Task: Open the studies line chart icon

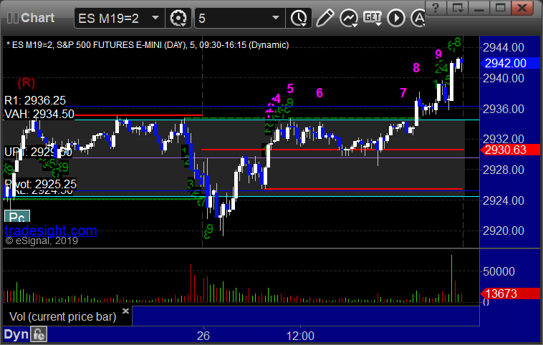Action: [349, 16]
